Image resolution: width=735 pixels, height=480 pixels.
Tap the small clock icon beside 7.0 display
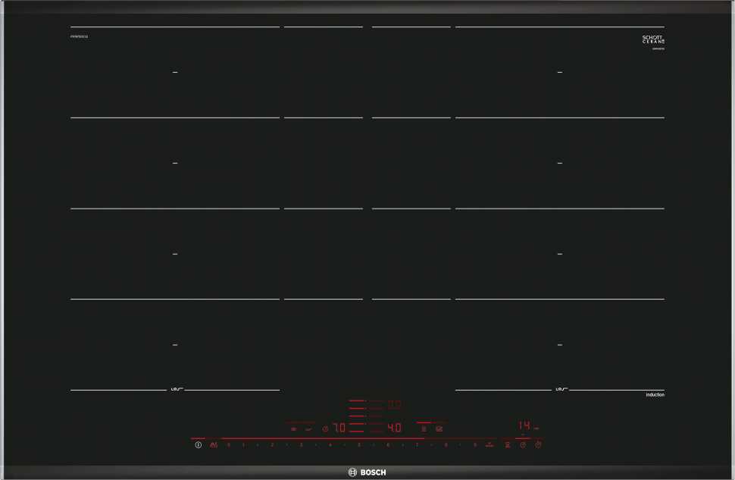point(325,428)
